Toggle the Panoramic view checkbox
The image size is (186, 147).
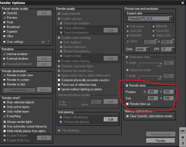(127, 57)
